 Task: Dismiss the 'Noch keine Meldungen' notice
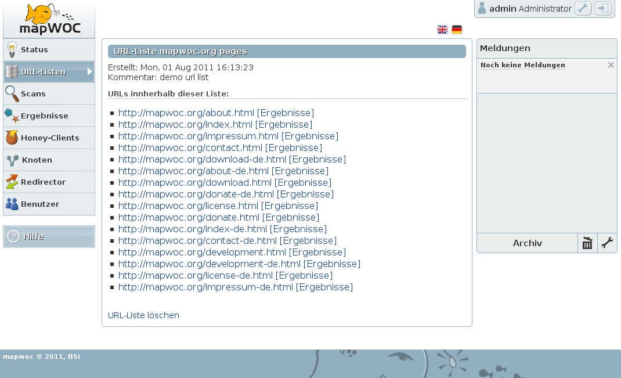(x=611, y=65)
